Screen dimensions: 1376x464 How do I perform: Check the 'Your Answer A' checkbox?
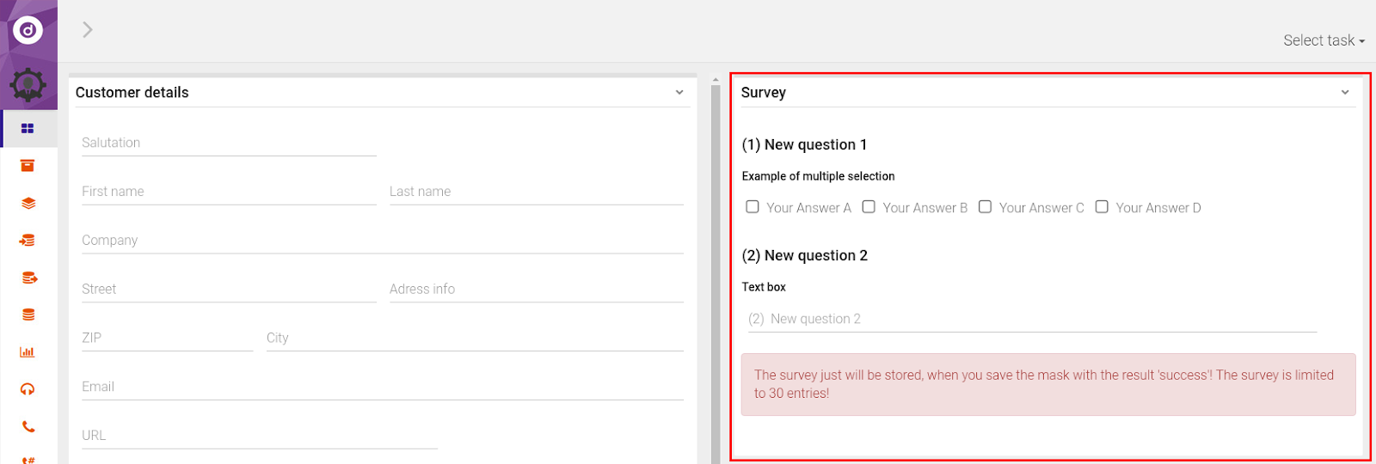(x=752, y=207)
